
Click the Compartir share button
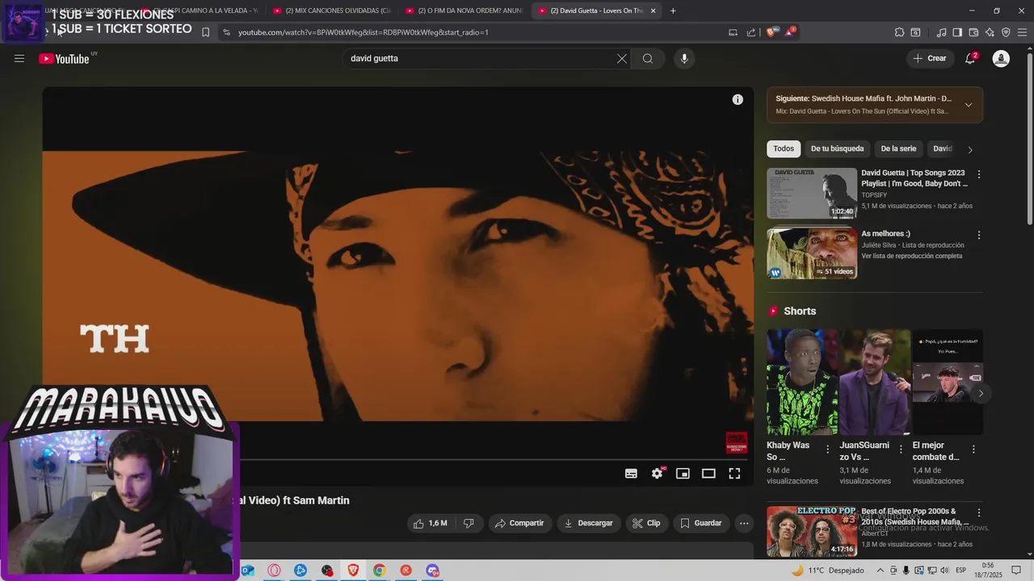[x=519, y=523]
